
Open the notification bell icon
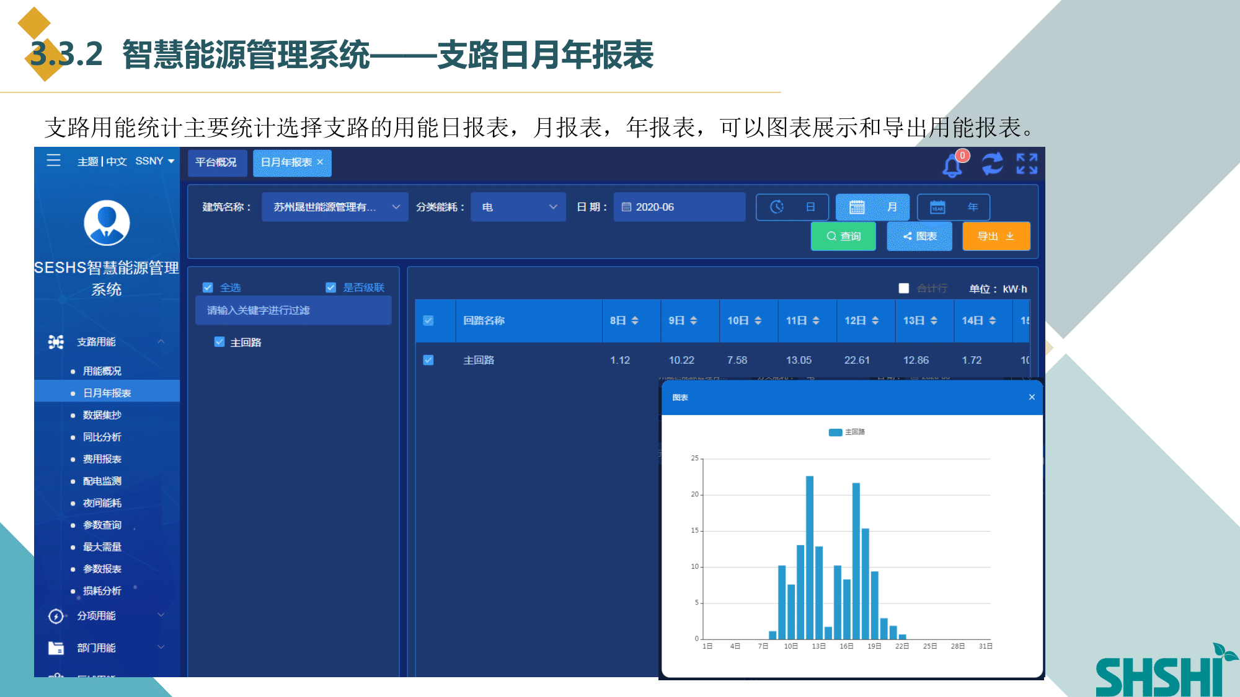(x=952, y=165)
